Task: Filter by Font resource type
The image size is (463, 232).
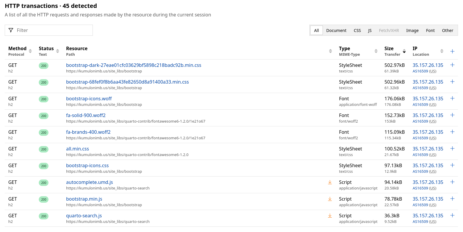Action: pyautogui.click(x=430, y=31)
